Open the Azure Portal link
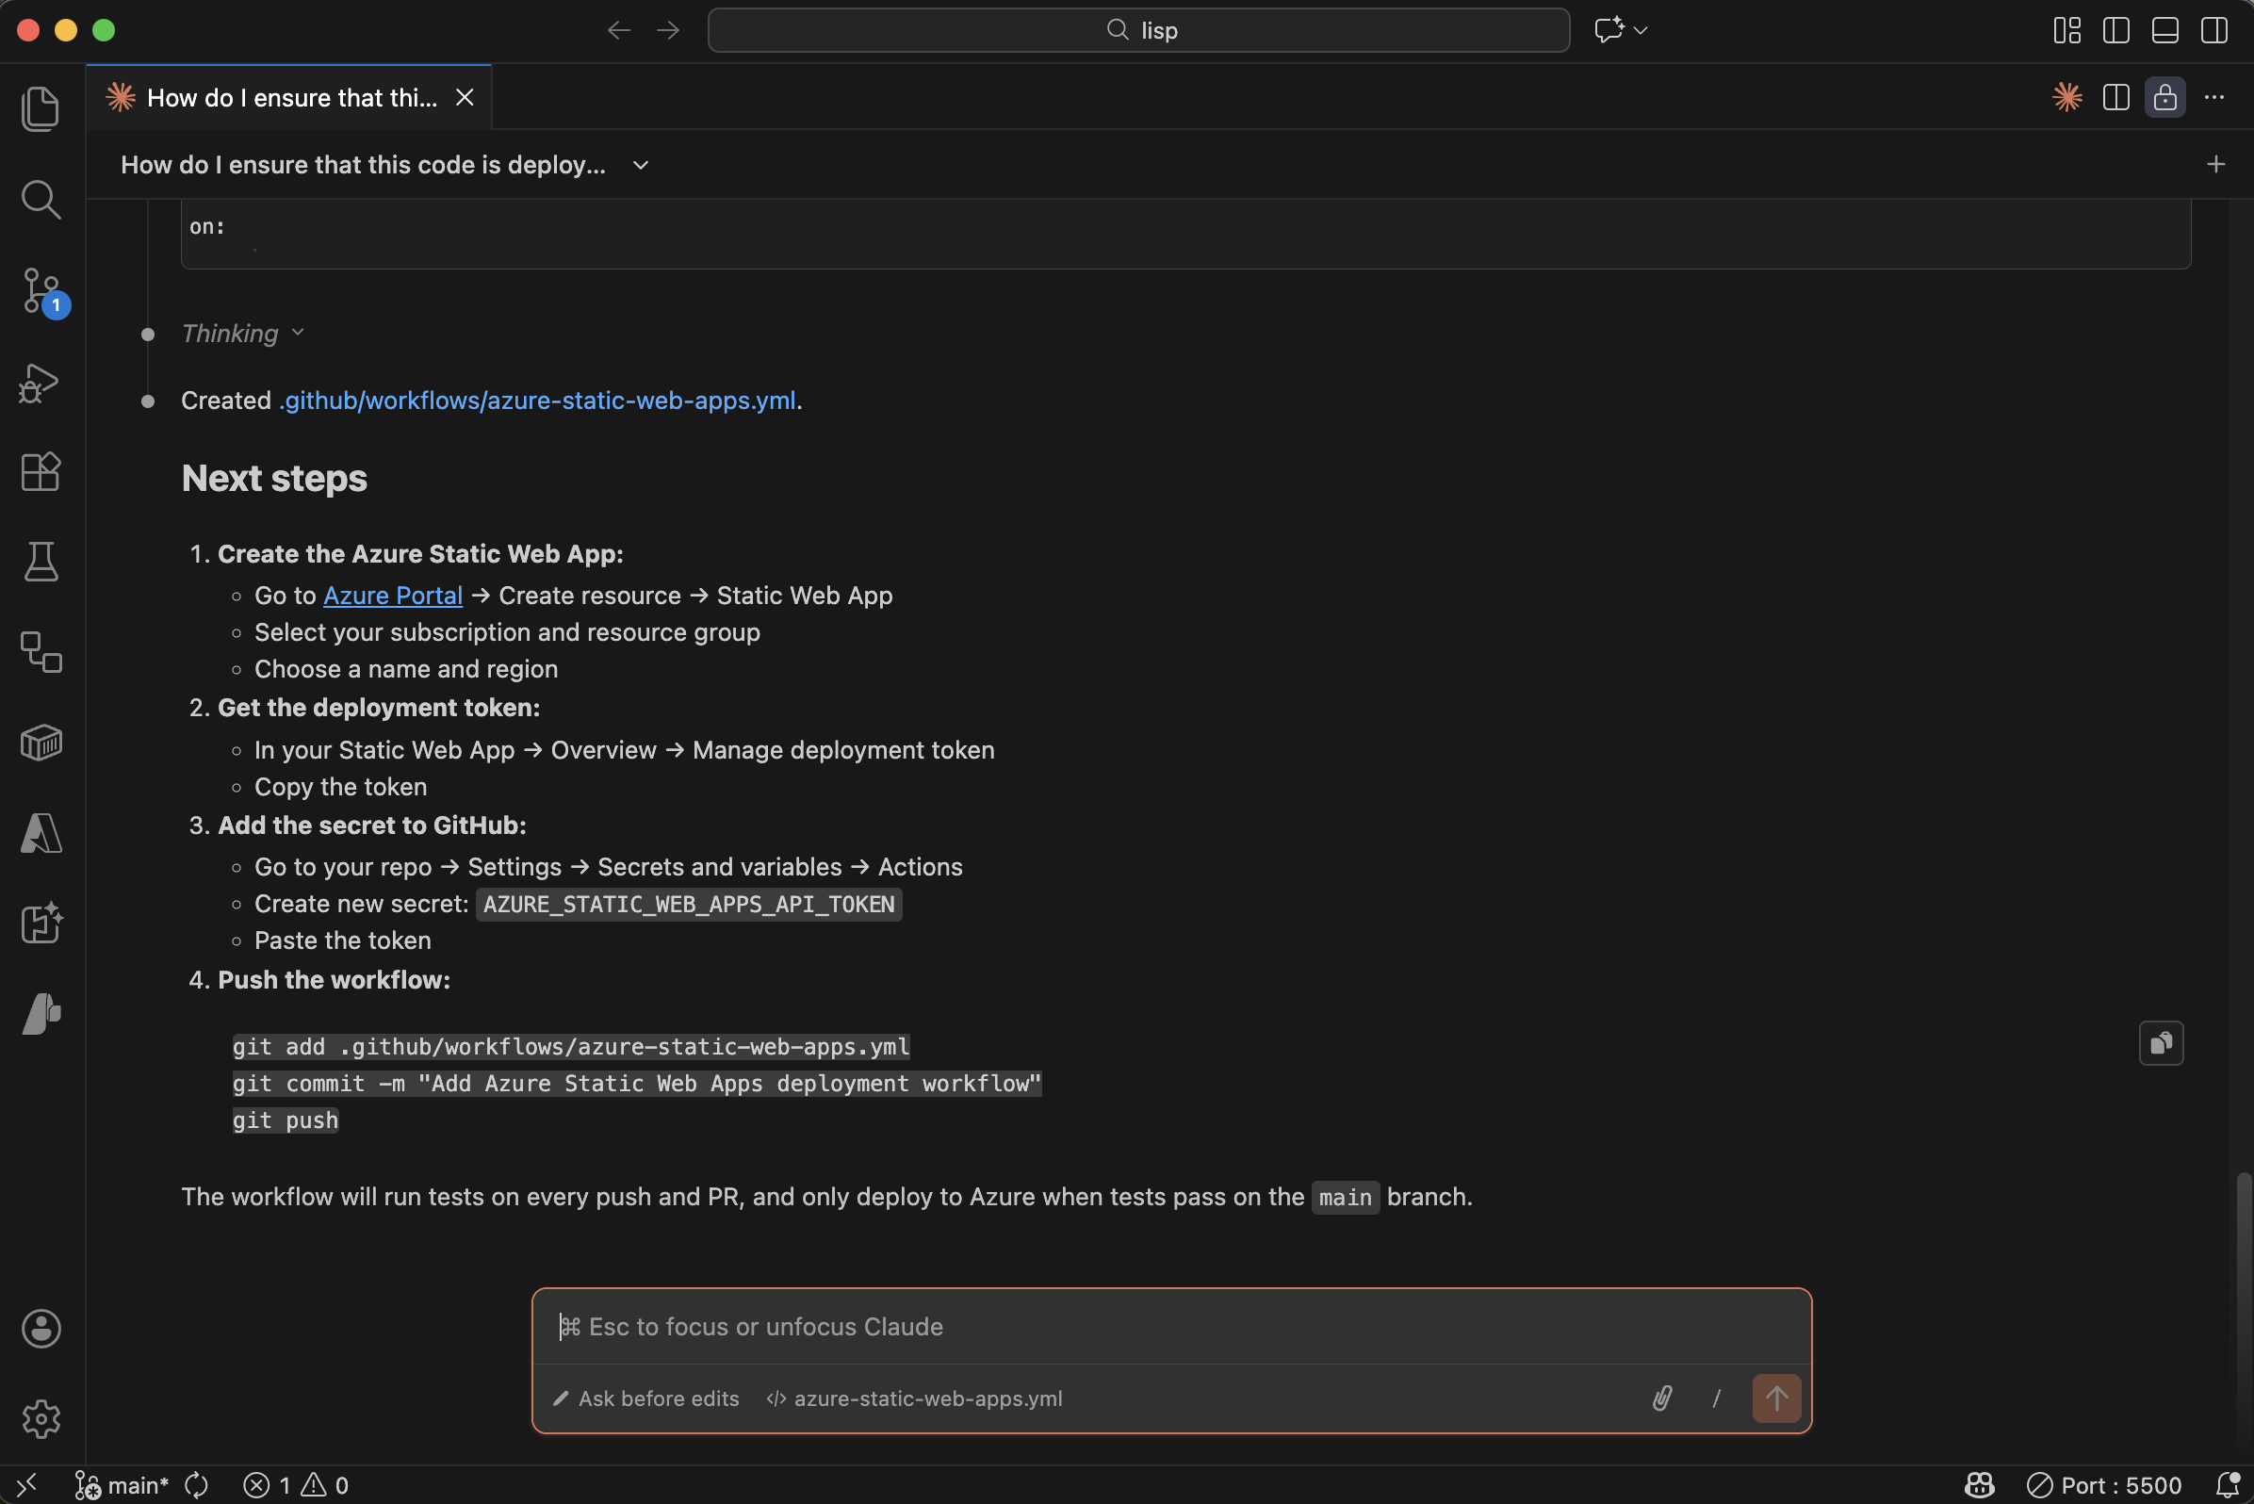 (392, 595)
